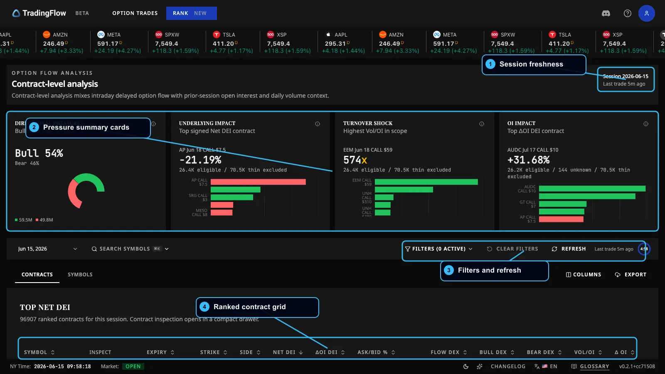Click the green AUDC CALL $10 bar
Viewport: 665px width, 374px height.
592,189
